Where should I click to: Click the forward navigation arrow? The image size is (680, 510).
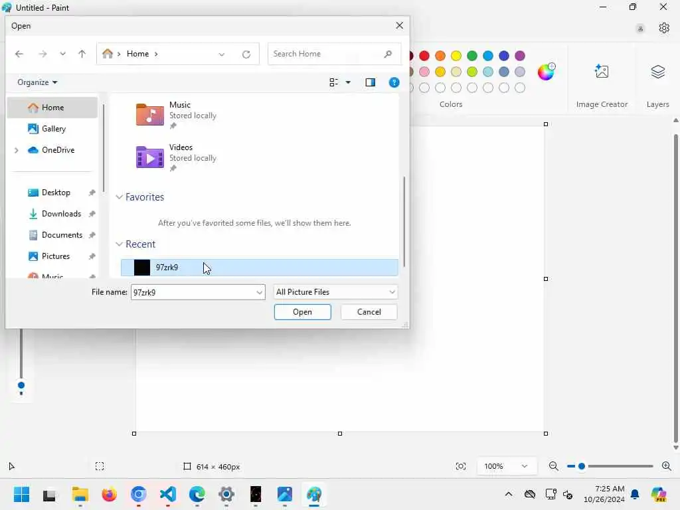coord(42,54)
